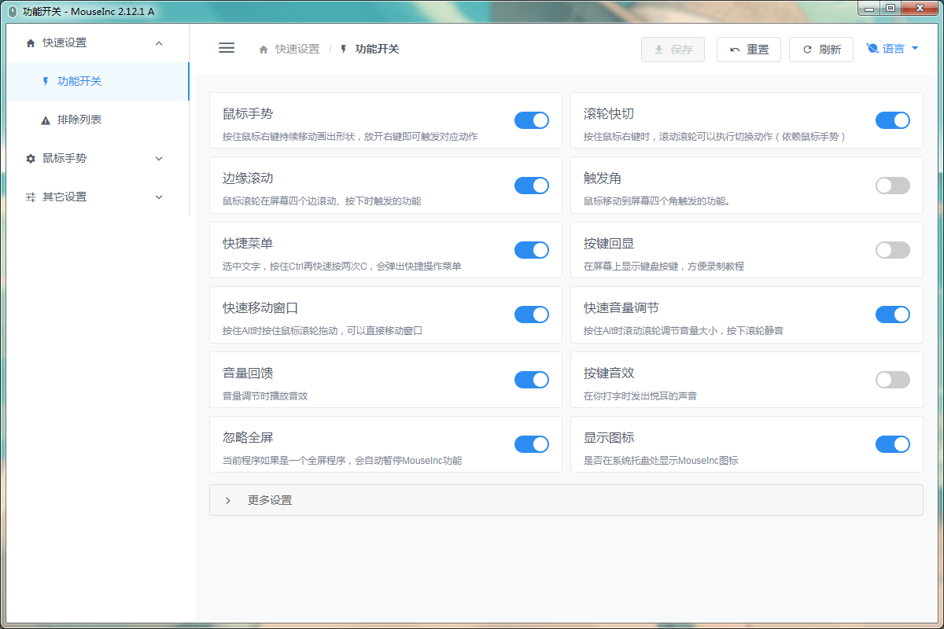Click the planet icon next to 语言
The width and height of the screenshot is (944, 629).
point(872,49)
